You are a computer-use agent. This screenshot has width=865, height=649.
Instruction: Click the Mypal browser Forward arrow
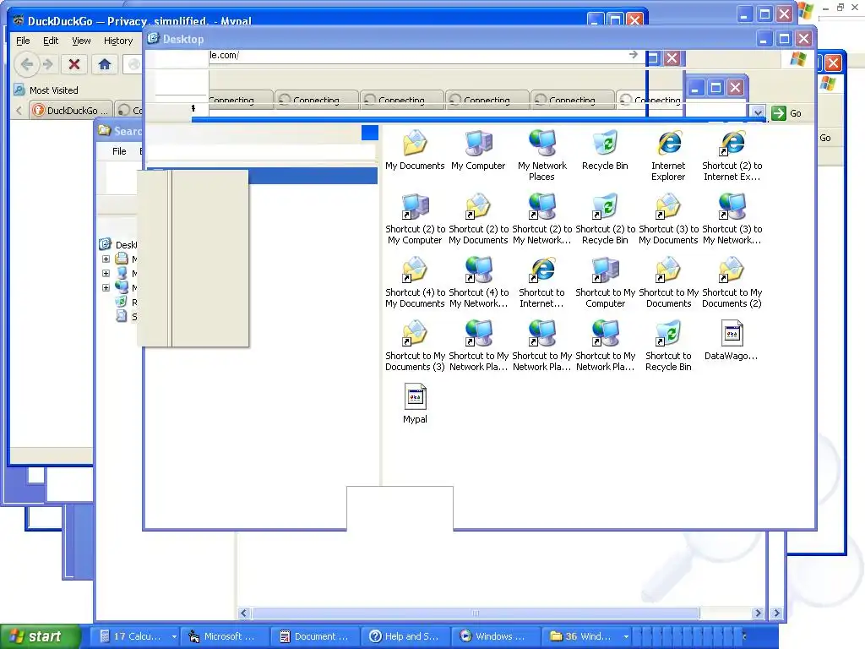pyautogui.click(x=48, y=64)
